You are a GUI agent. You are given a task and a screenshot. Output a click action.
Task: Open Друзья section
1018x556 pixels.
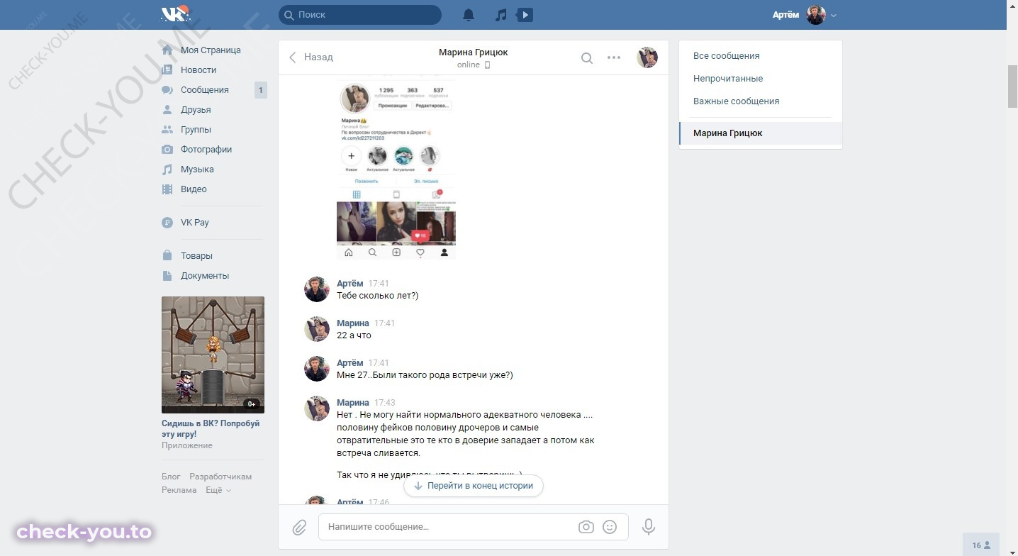point(196,110)
